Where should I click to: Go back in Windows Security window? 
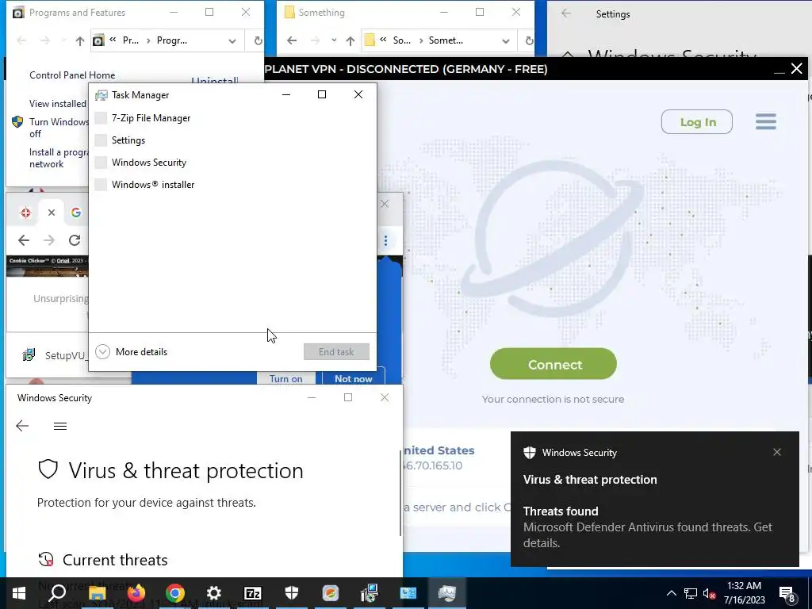click(x=22, y=426)
